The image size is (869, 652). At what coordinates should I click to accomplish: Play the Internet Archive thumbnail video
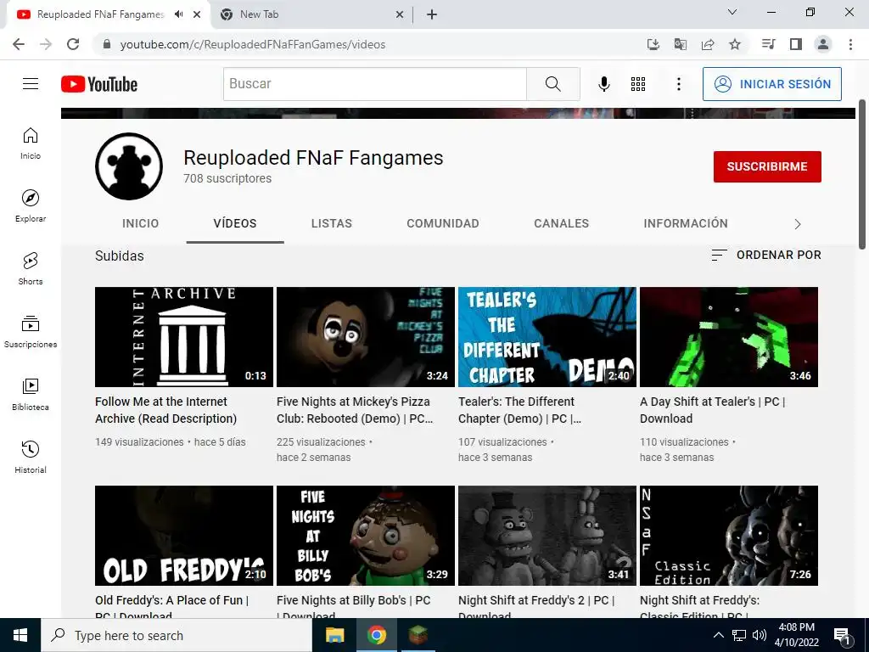pyautogui.click(x=184, y=336)
